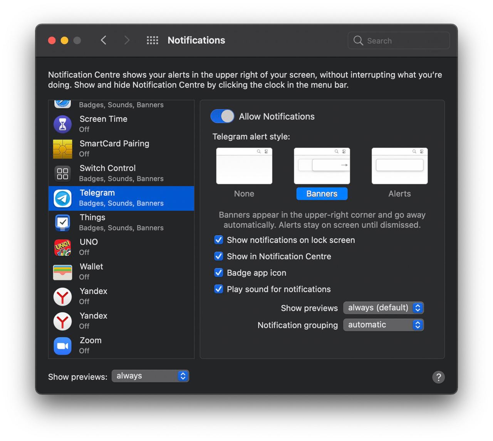Viewport: 493px width, 441px height.
Task: Click the None label
Action: pos(244,194)
